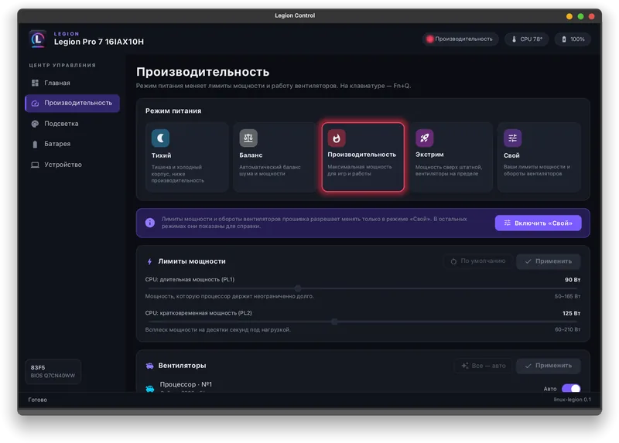This screenshot has height=443, width=619.
Task: Click the Производительность status badge in header
Action: pyautogui.click(x=460, y=39)
